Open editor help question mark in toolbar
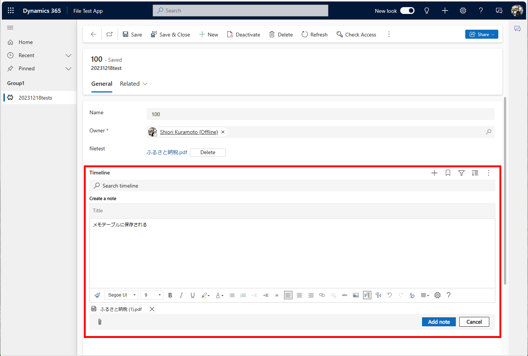The image size is (528, 356). tap(448, 295)
